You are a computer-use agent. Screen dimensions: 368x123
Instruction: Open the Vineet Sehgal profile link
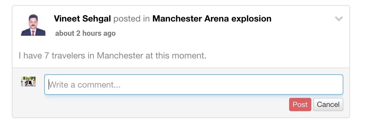tap(83, 19)
